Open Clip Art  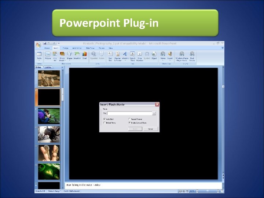click(55, 56)
